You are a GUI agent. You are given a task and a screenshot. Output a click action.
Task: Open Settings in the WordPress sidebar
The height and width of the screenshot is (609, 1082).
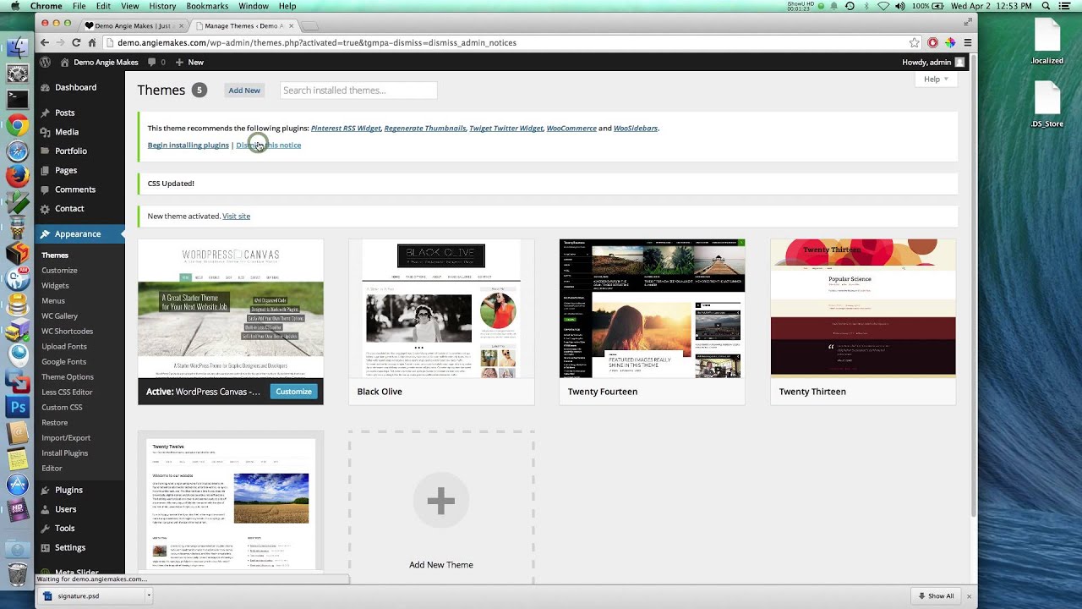click(x=70, y=547)
